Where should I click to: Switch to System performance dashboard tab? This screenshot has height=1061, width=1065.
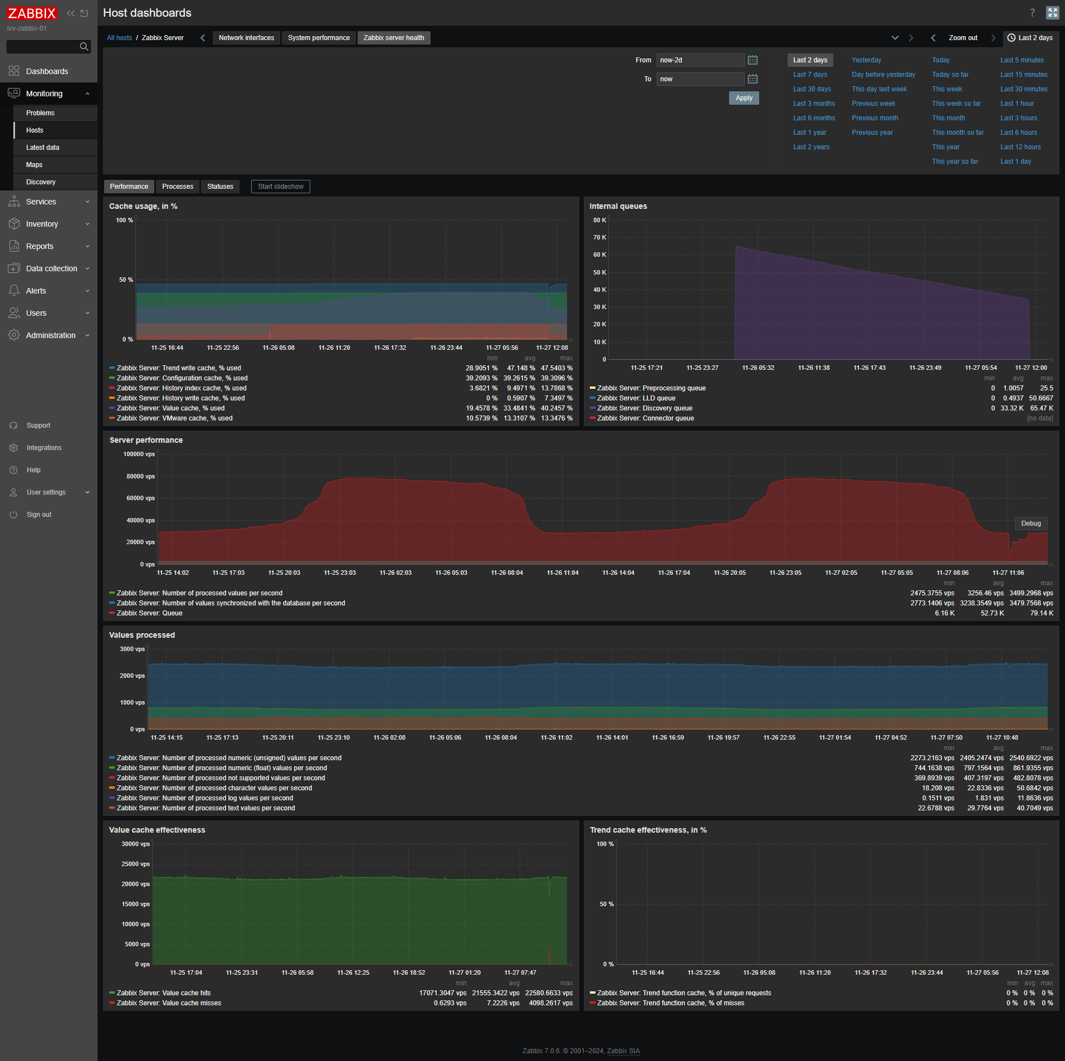(x=319, y=38)
